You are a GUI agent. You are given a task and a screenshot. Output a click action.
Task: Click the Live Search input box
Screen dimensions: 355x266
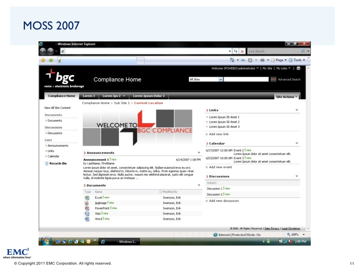point(274,51)
